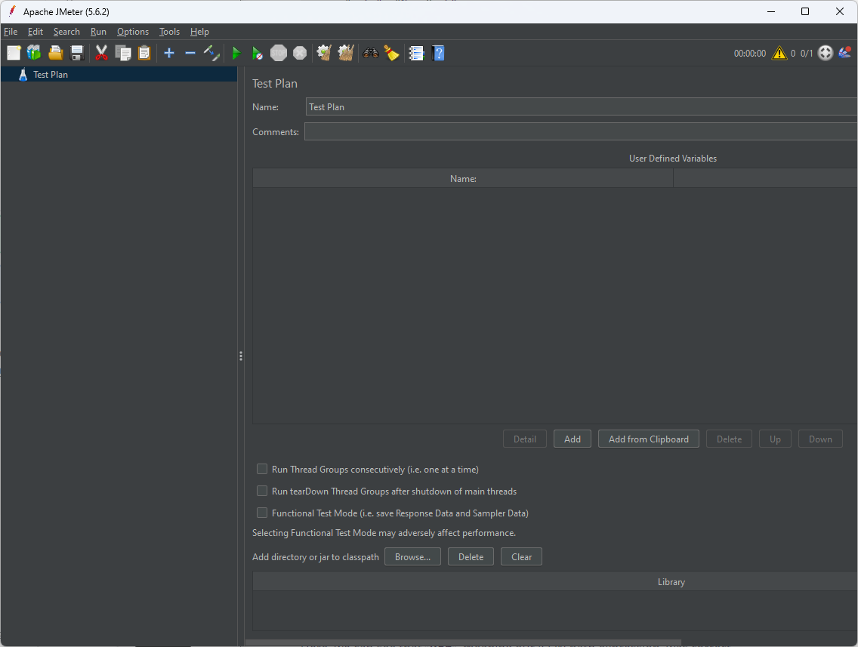The height and width of the screenshot is (647, 858).
Task: Click the JMeter feather icon at toolbar end
Action: coord(845,53)
